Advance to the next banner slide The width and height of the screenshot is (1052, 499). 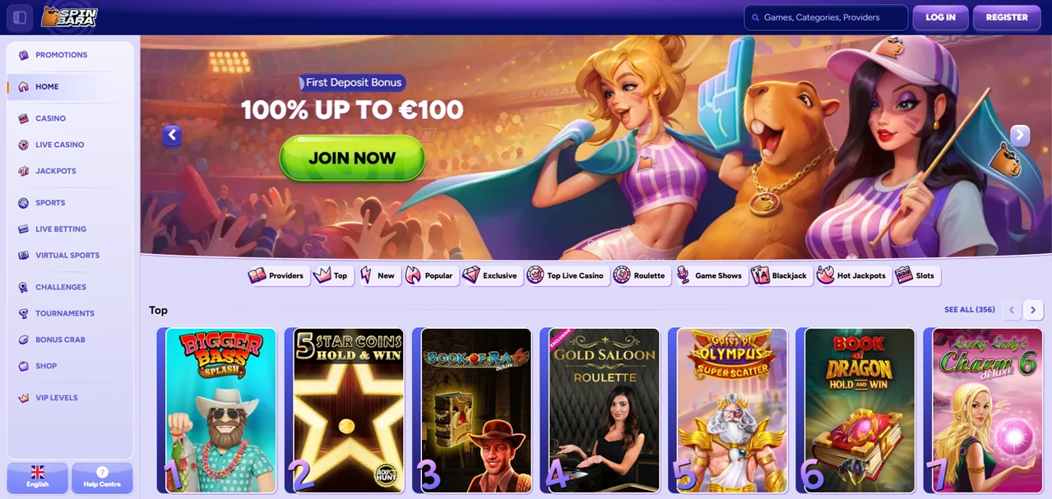pyautogui.click(x=1020, y=136)
